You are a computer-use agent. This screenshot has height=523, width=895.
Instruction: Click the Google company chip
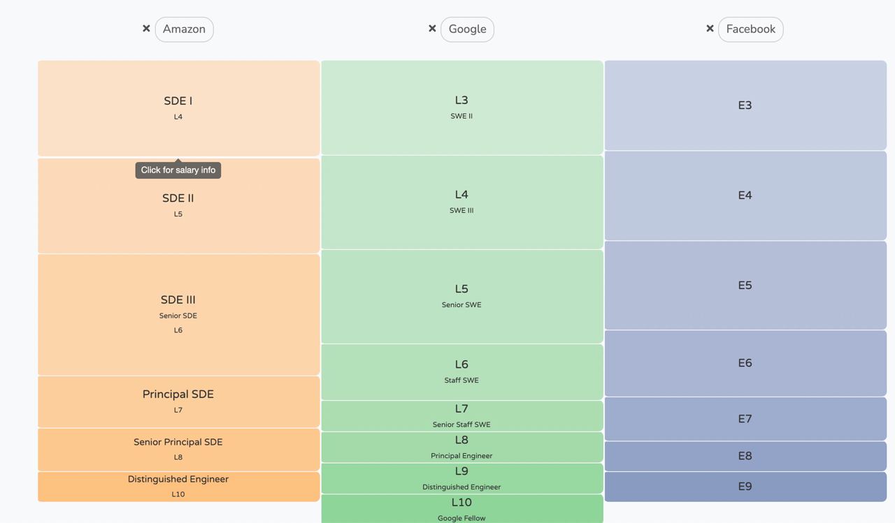pos(467,29)
